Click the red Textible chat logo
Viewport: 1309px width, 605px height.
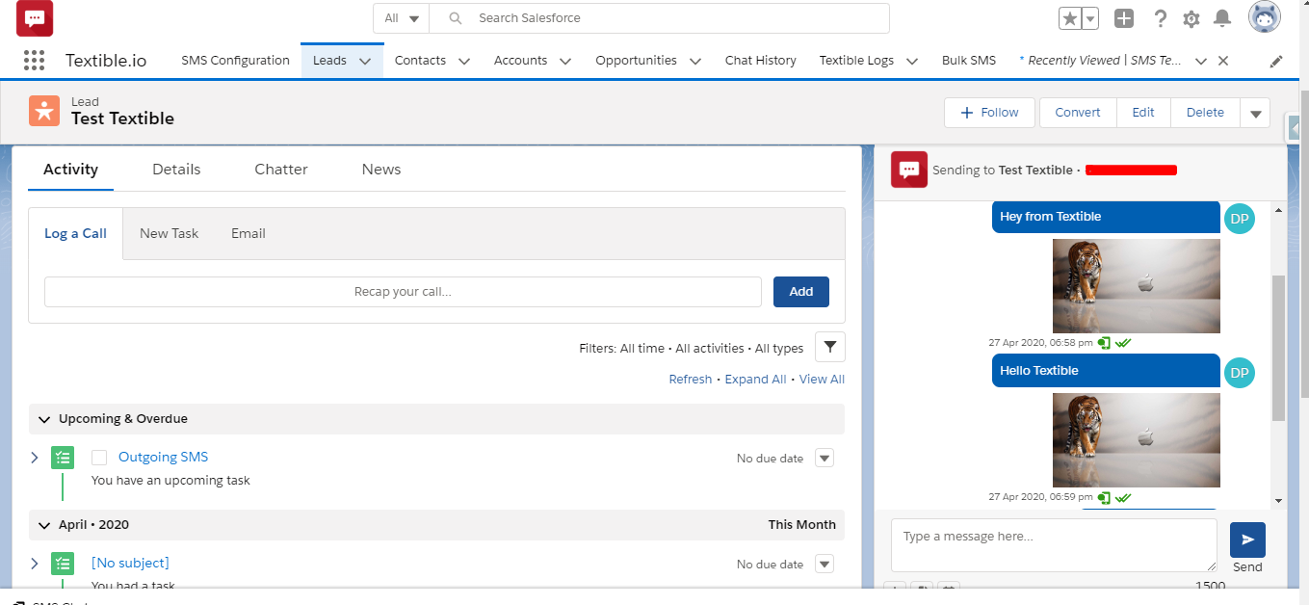(x=35, y=18)
